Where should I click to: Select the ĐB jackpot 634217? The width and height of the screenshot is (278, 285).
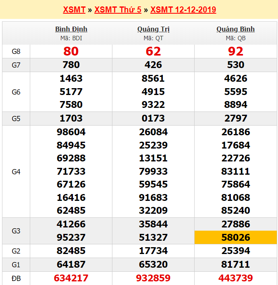pos(71,278)
